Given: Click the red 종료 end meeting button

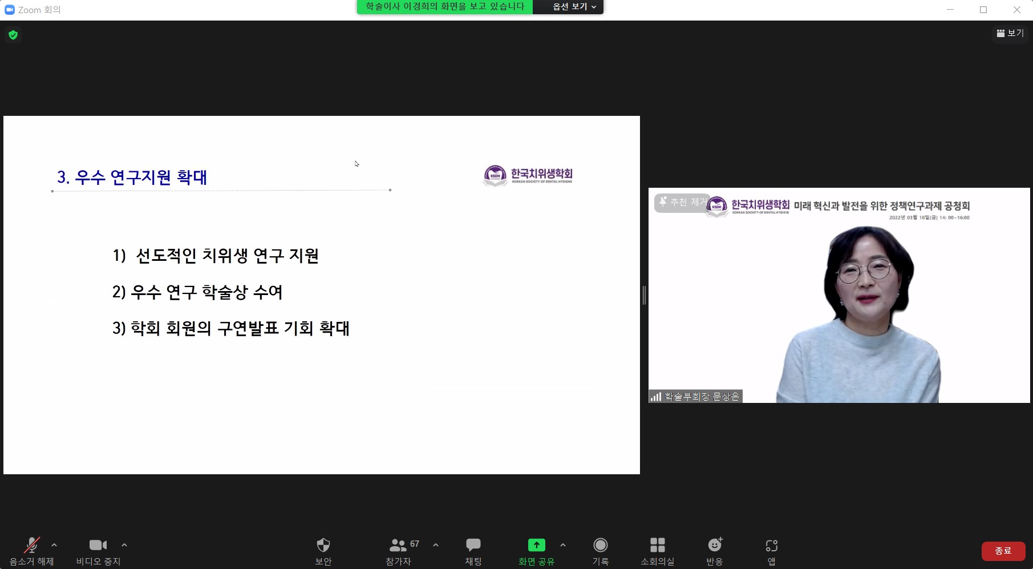Looking at the screenshot, I should click(x=1003, y=551).
